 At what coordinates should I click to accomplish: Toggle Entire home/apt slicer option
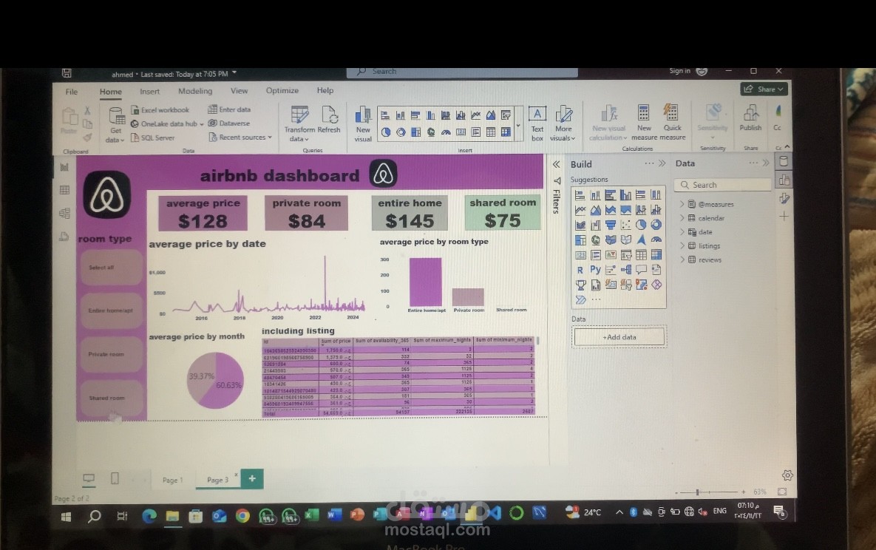click(111, 310)
